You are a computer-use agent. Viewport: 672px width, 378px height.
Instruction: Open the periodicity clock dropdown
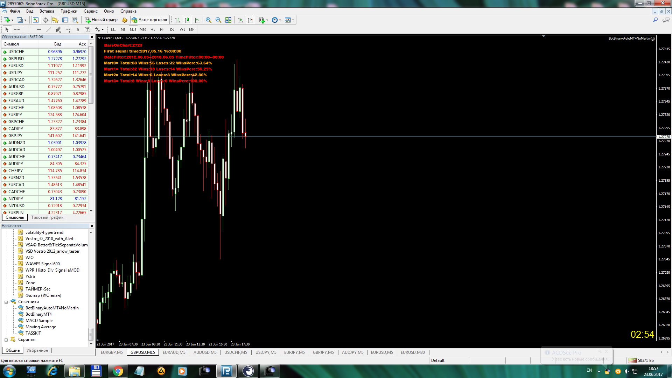tap(280, 20)
